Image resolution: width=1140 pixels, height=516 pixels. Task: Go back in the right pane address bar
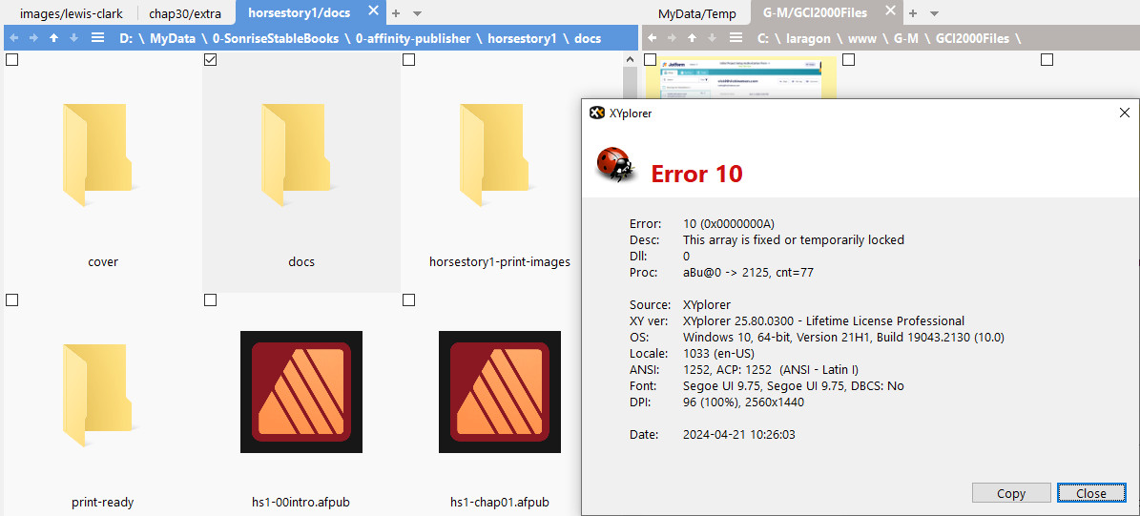point(653,38)
